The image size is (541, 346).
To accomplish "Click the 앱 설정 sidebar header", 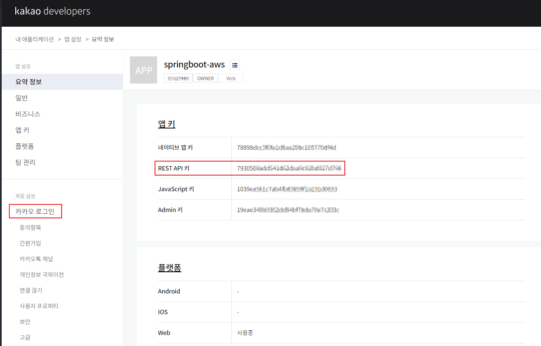I will [23, 66].
